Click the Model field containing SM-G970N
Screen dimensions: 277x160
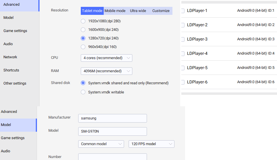113,131
